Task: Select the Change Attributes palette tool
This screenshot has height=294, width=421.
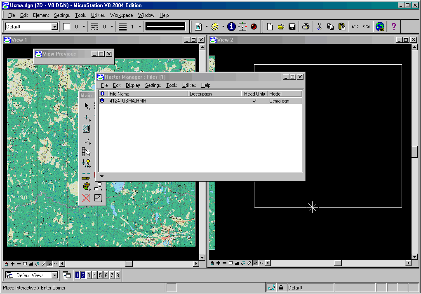Action: click(87, 187)
